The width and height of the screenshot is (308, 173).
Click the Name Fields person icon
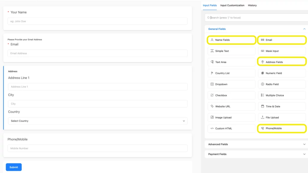point(212,40)
